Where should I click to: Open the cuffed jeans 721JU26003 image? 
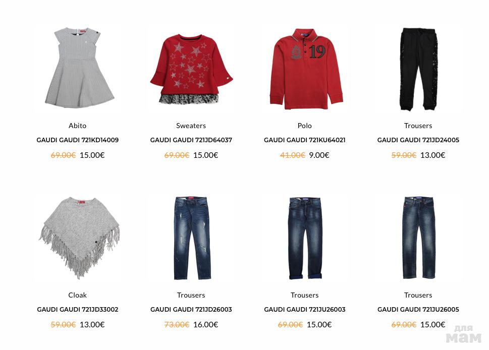(305, 238)
